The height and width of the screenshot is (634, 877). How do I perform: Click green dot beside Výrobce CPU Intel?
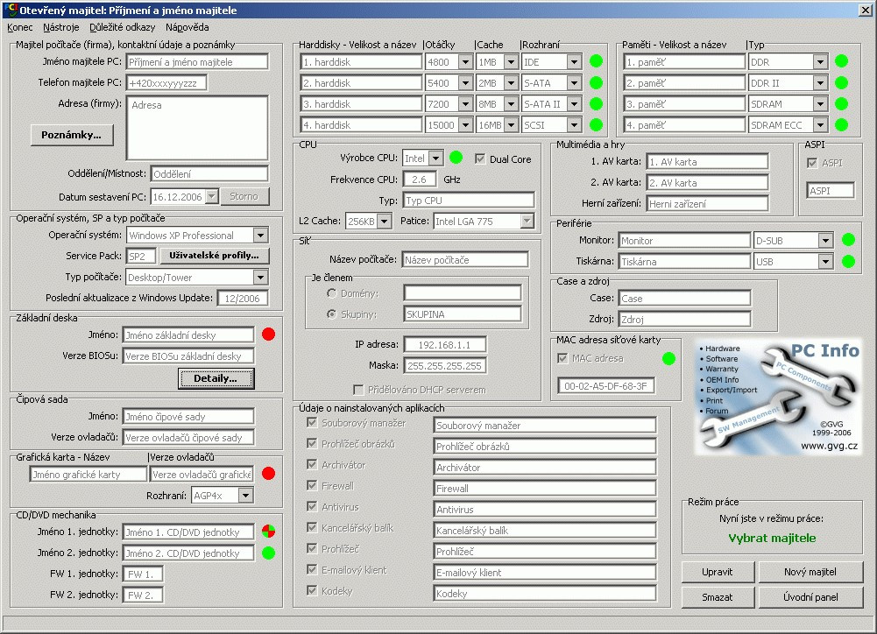(456, 158)
